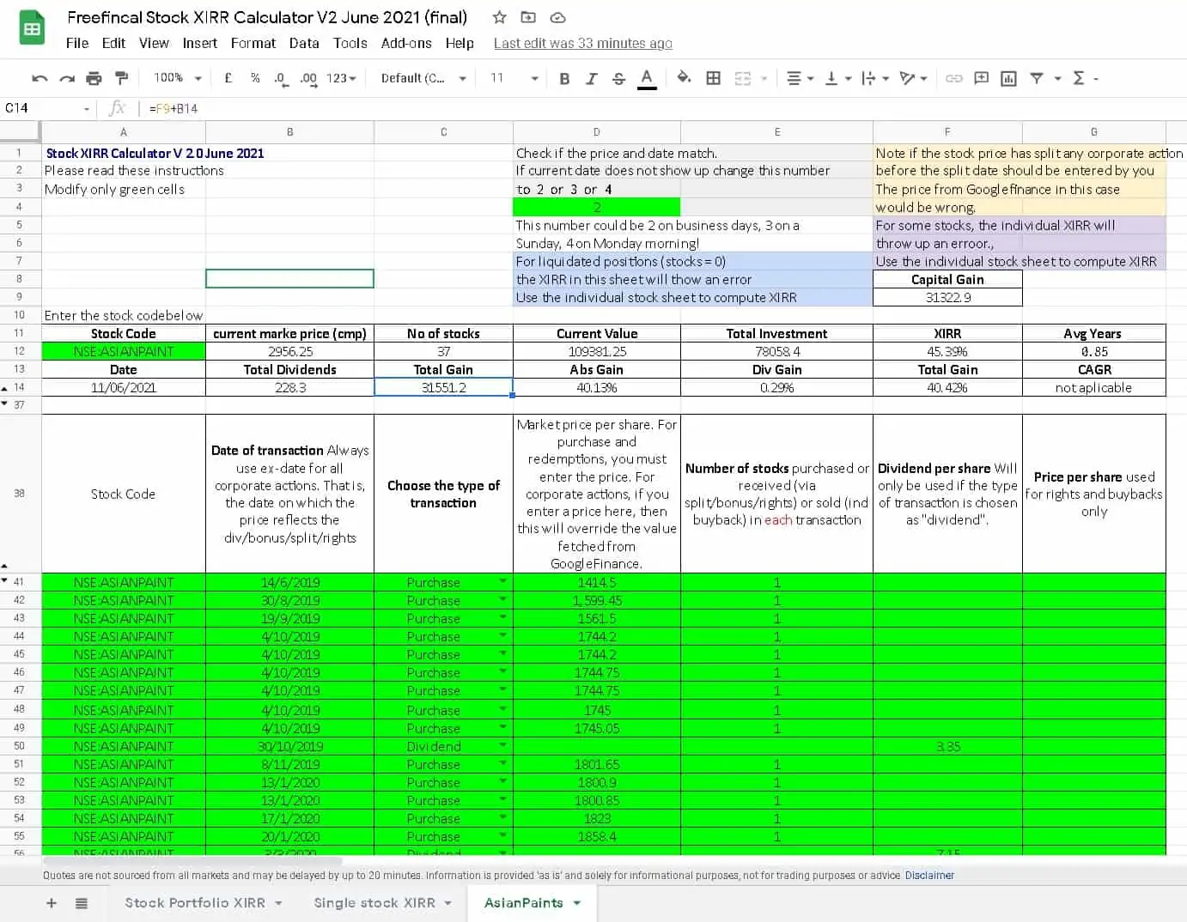
Task: Select green cell with value 2
Action: click(596, 207)
